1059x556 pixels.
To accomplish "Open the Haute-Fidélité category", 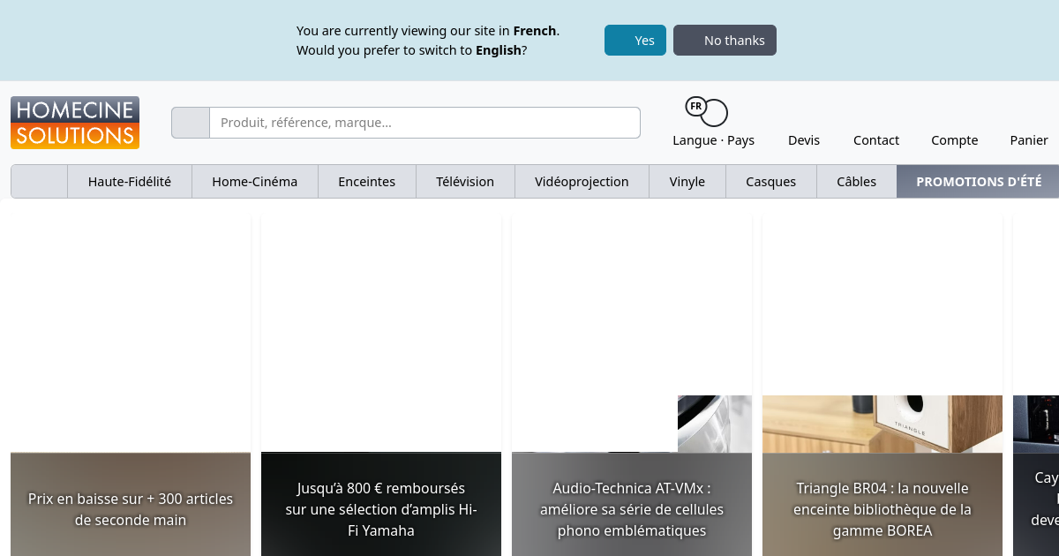I will [x=130, y=182].
